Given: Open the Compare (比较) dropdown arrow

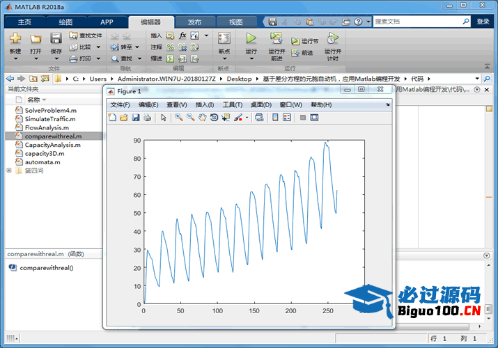Looking at the screenshot, I should (x=98, y=47).
